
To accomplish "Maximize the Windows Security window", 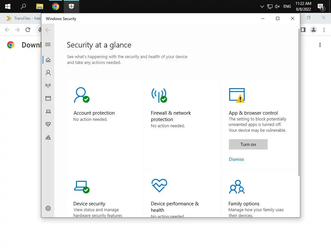I will (278, 18).
